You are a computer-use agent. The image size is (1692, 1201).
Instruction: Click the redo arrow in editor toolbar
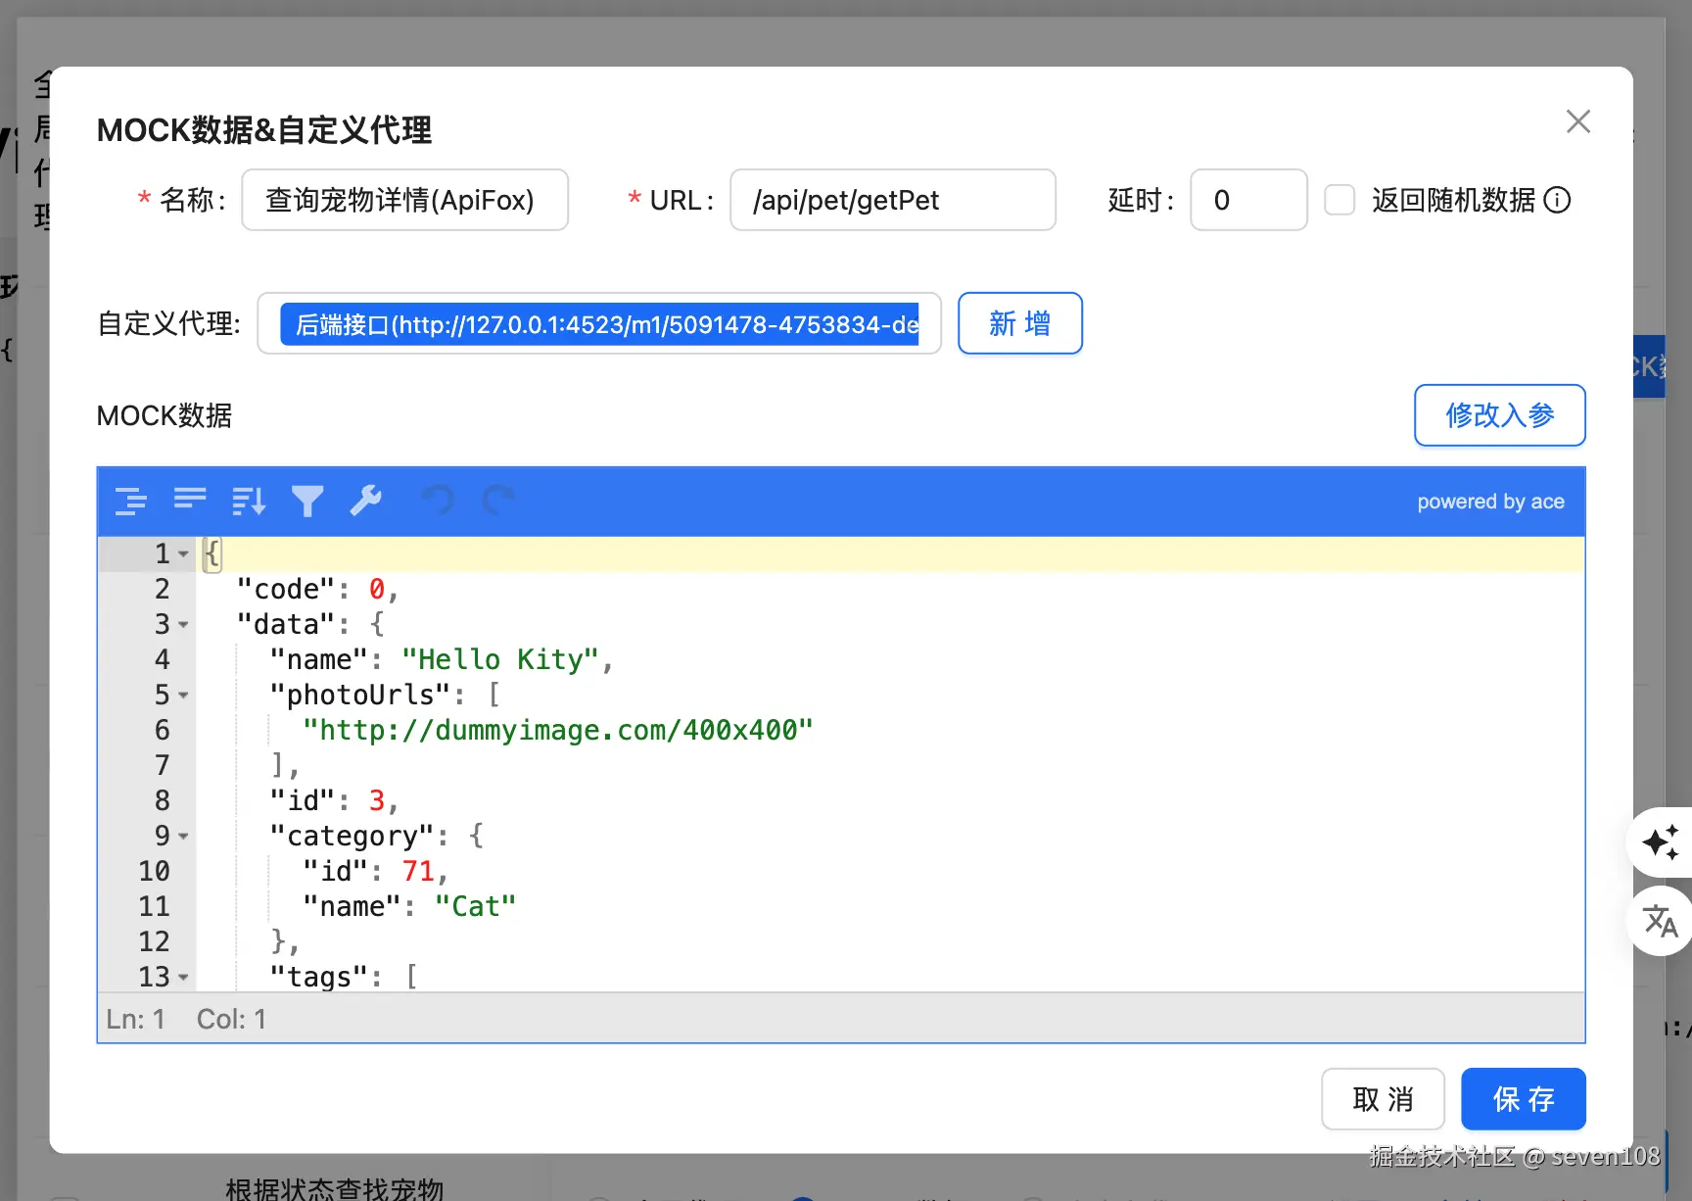pyautogui.click(x=497, y=501)
